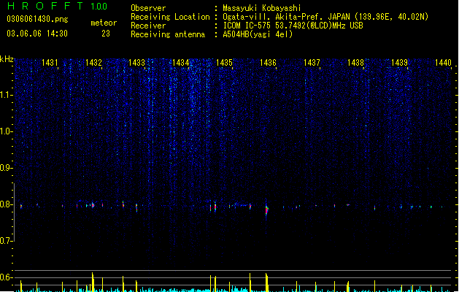Click the 1436 time marker label
Image resolution: width=459 pixels, height=292 pixels.
click(x=268, y=63)
